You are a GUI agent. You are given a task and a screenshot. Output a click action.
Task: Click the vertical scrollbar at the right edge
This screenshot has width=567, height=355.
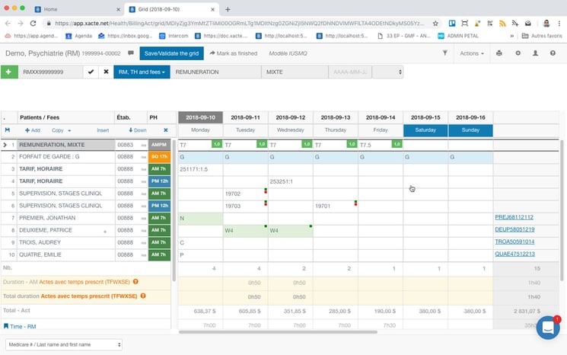point(562,210)
